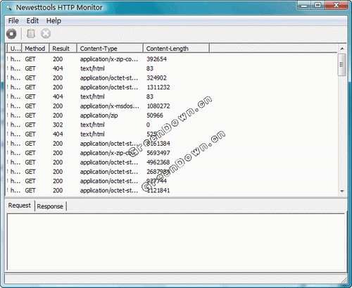Click the resize grip in the status bar corner
Image resolution: width=352 pixels, height=288 pixels.
[x=344, y=280]
